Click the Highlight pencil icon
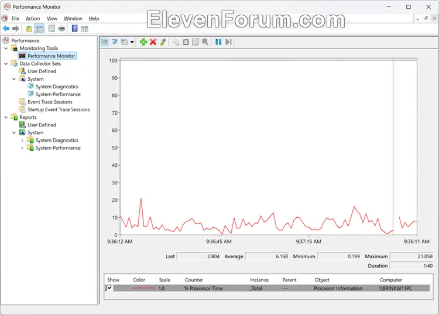 point(163,42)
